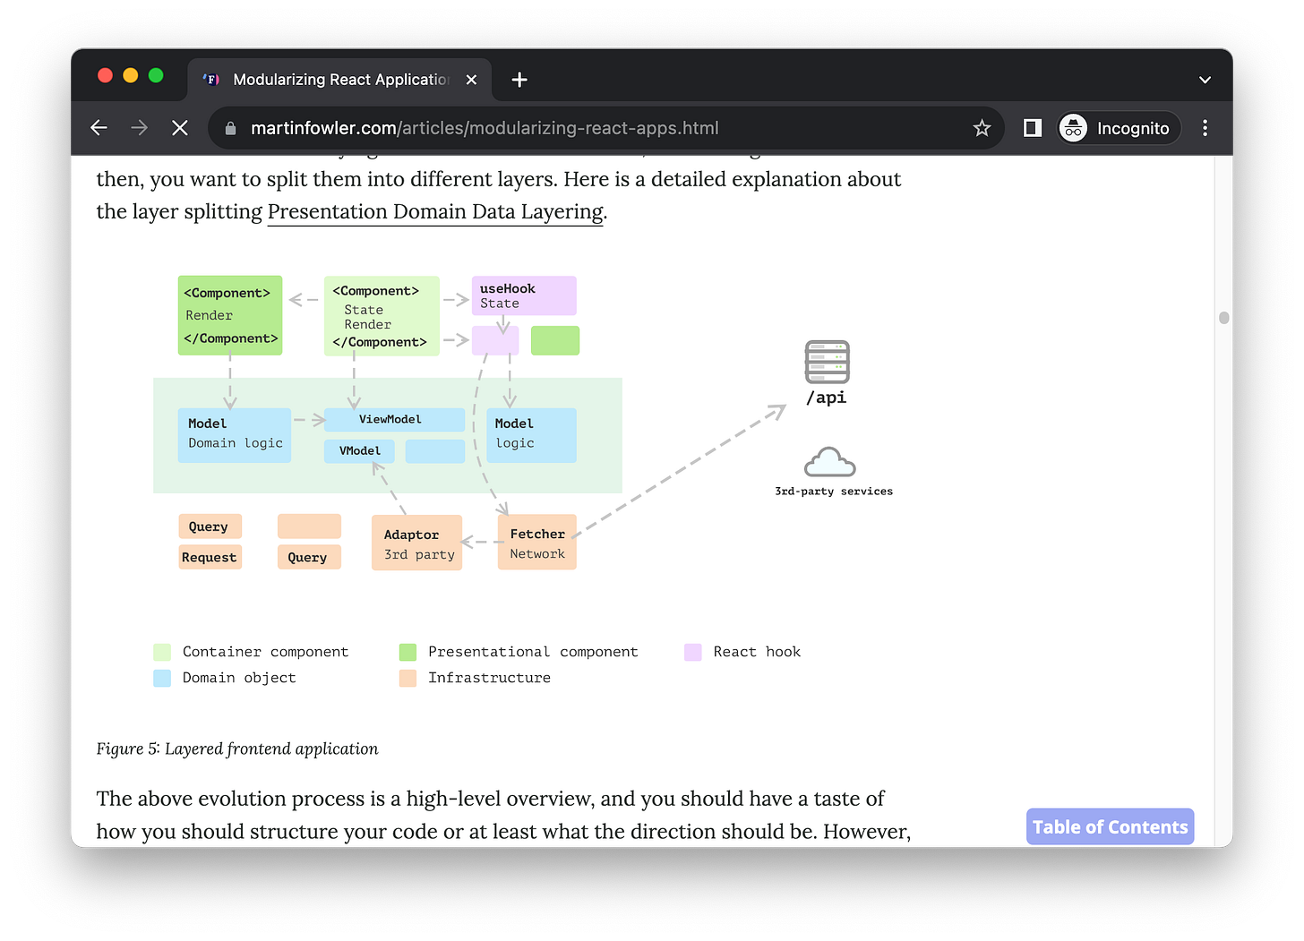Image resolution: width=1304 pixels, height=941 pixels.
Task: Open a new tab with plus icon
Action: (x=519, y=80)
